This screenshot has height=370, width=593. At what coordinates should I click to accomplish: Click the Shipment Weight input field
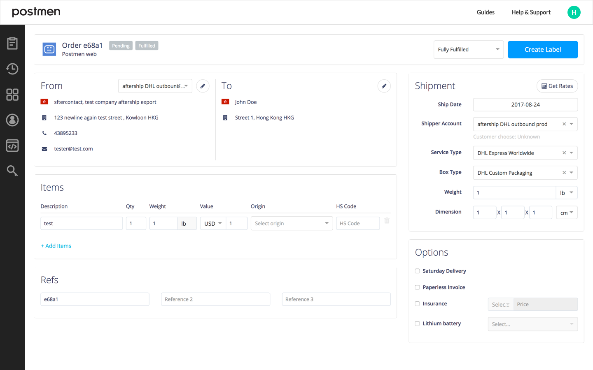tap(514, 192)
